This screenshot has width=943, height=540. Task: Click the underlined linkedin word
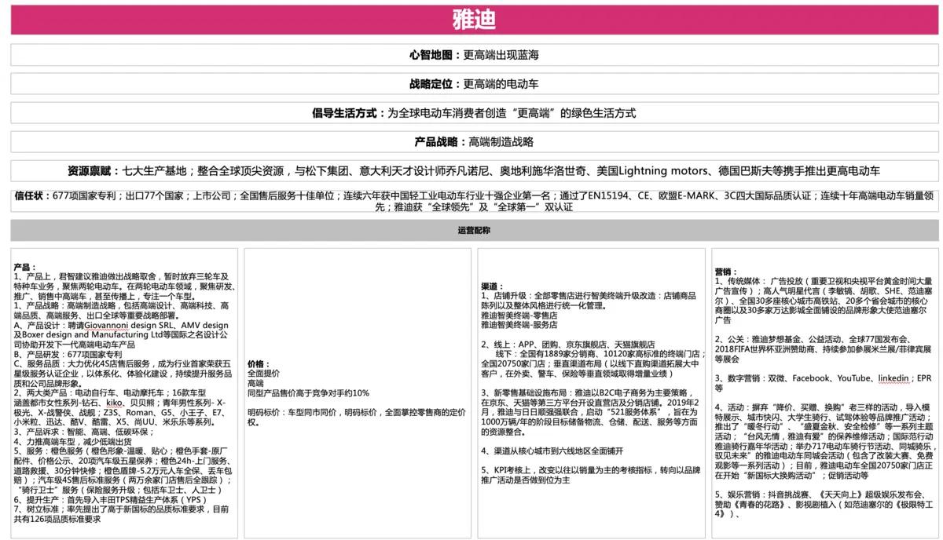pyautogui.click(x=893, y=378)
